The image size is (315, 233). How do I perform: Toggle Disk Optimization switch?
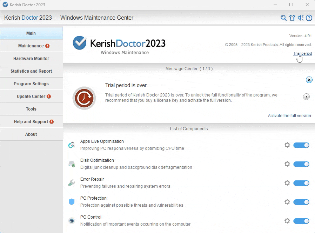point(301,164)
